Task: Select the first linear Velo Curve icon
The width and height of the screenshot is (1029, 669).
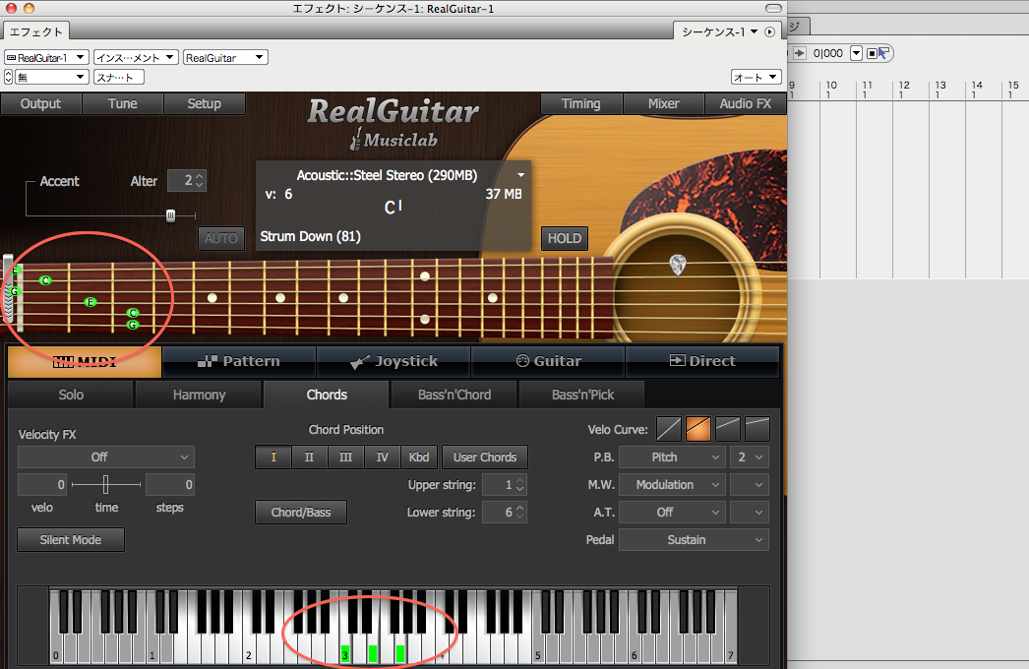Action: (x=669, y=429)
